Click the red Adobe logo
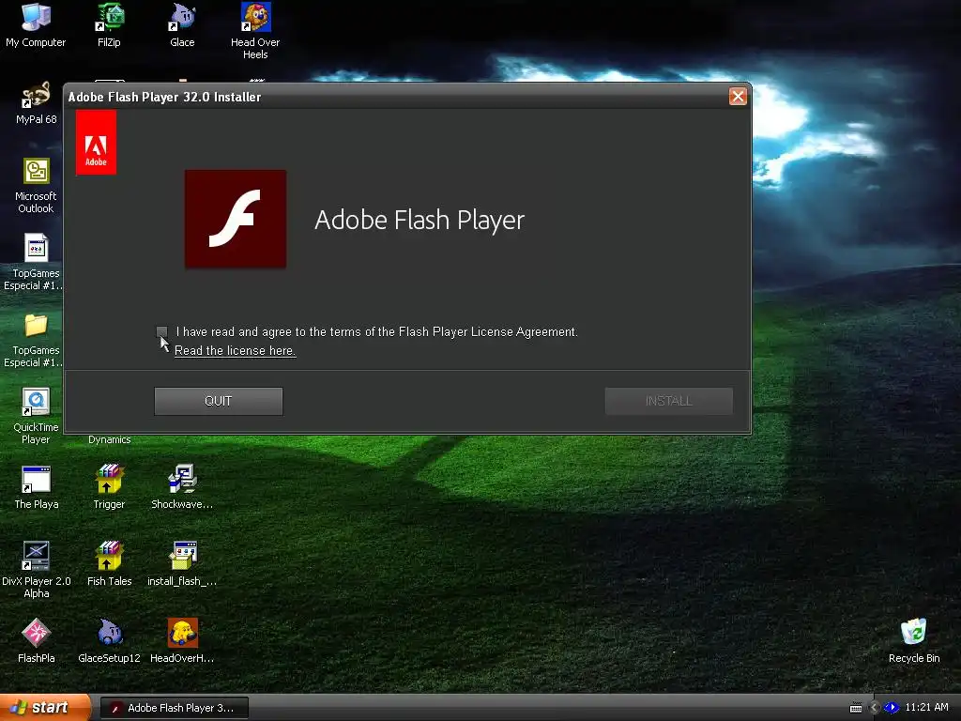 pyautogui.click(x=96, y=143)
